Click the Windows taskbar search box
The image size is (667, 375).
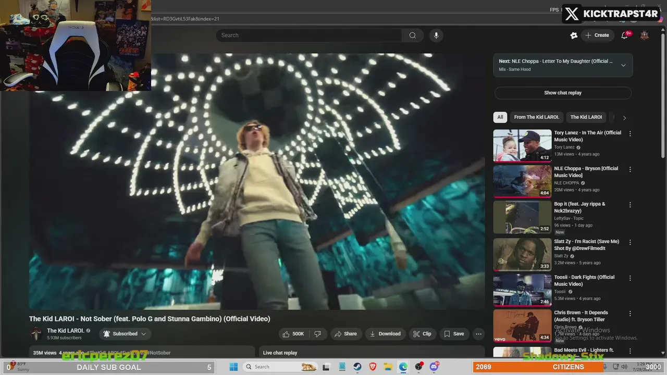pos(280,367)
